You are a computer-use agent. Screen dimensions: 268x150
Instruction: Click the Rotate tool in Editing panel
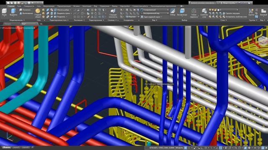[95, 13]
